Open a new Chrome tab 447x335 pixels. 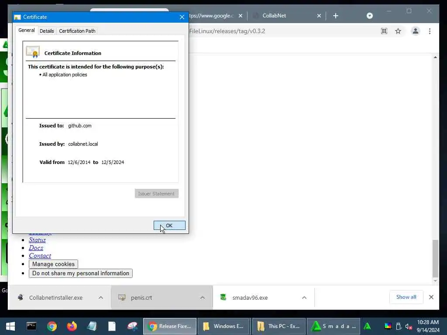(336, 16)
